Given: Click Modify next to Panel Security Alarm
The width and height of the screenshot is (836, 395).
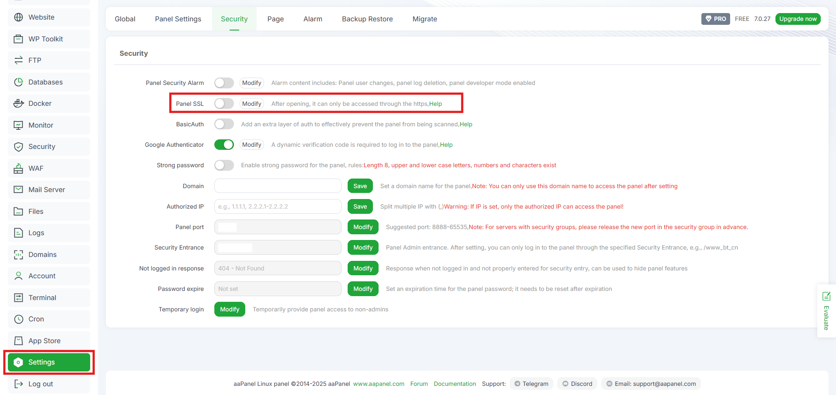Looking at the screenshot, I should click(x=252, y=83).
